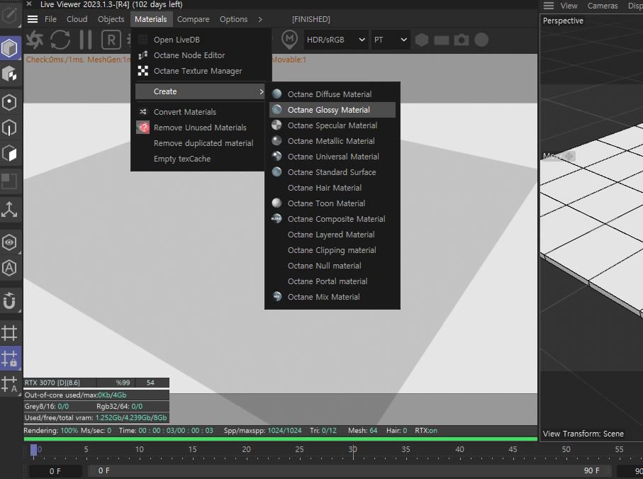Open the viewport View menu
643x479 pixels.
tap(569, 6)
